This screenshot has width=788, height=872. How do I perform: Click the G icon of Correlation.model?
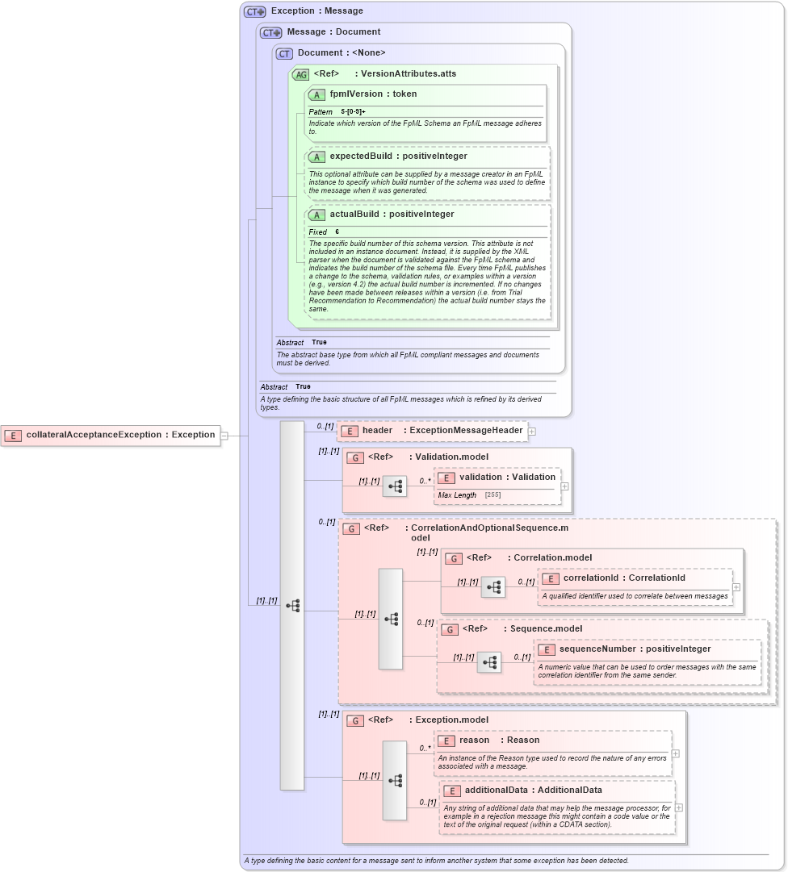coord(454,558)
